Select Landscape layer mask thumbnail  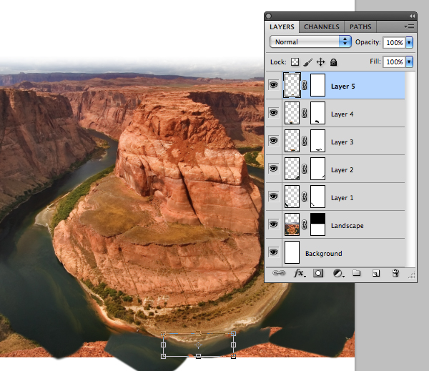click(x=317, y=224)
